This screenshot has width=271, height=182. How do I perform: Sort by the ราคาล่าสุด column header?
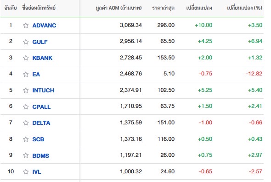coord(164,8)
